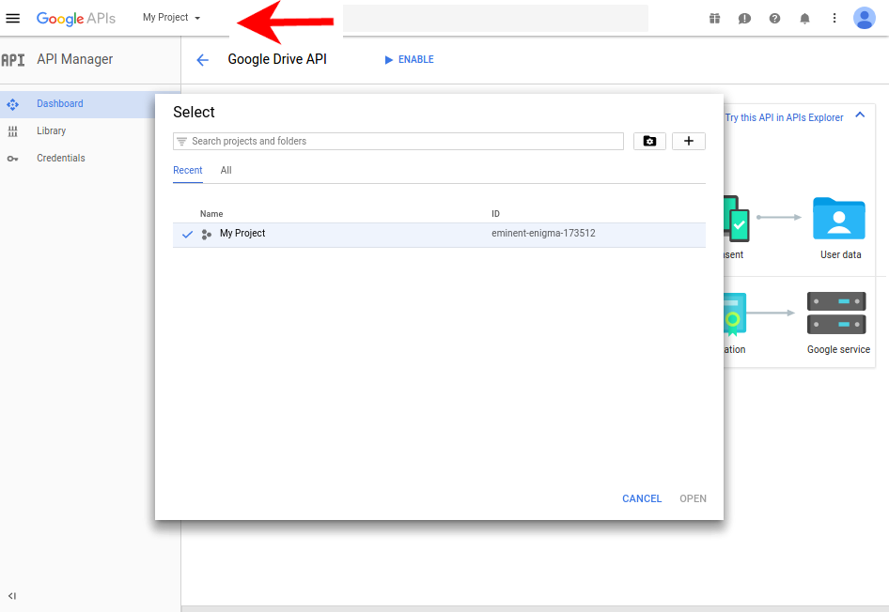Click the ID column header
The width and height of the screenshot is (889, 612).
[x=495, y=214]
